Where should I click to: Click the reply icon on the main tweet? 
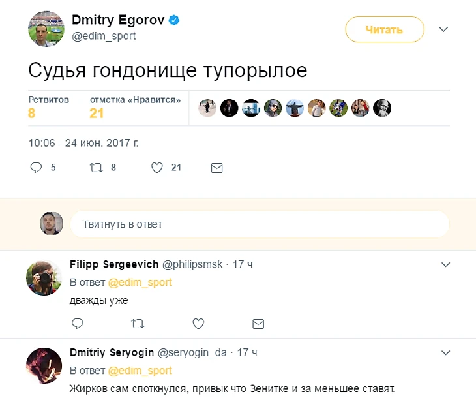[x=37, y=168]
